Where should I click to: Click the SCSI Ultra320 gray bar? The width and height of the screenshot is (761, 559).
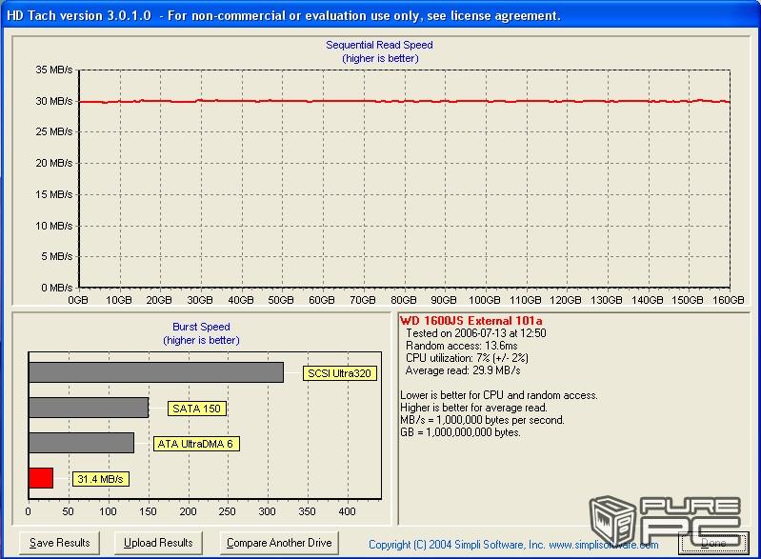156,372
